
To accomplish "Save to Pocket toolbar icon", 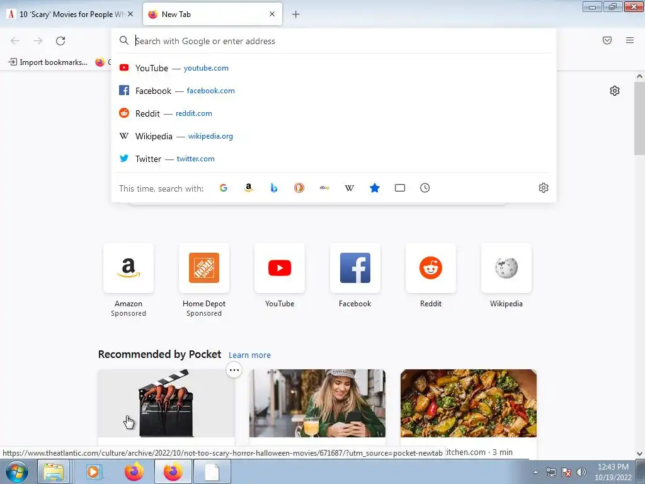I will [607, 40].
